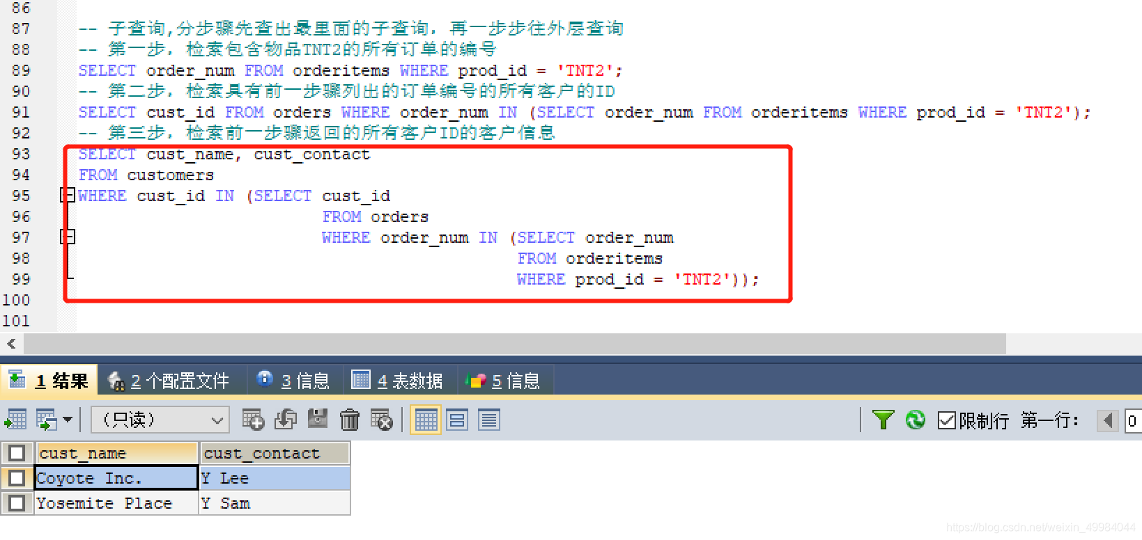Open the dropdown arrow beside copy-result icon

[x=68, y=420]
